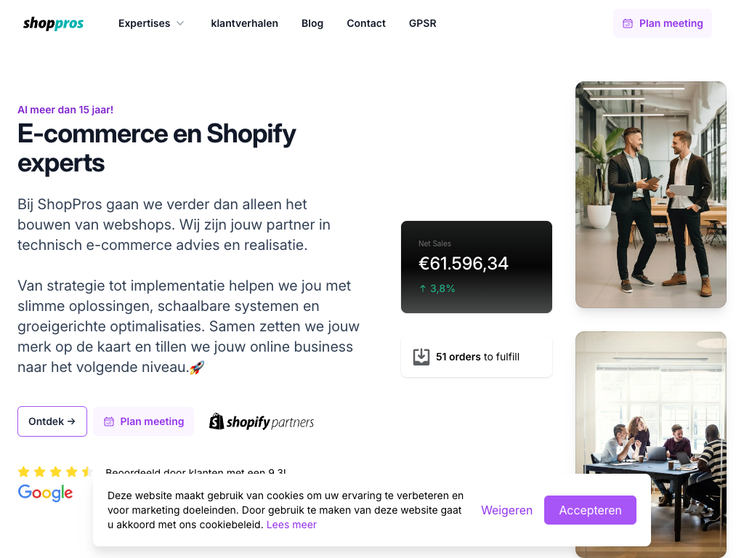The image size is (744, 558).
Task: Open the Blog nav link
Action: click(x=312, y=23)
